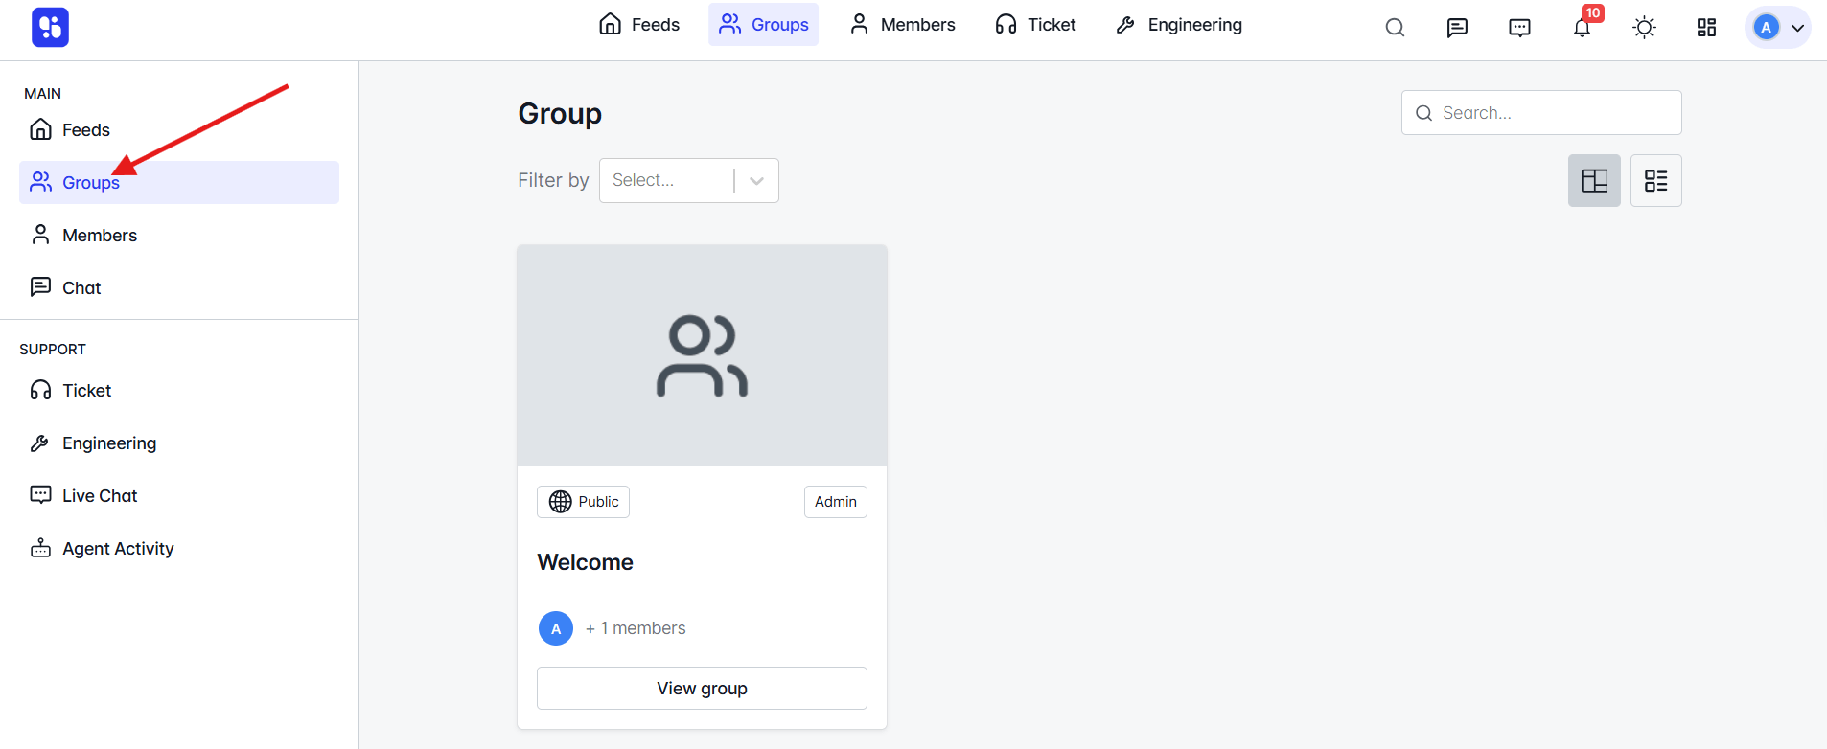Go to Feeds in top navigation
The image size is (1827, 749).
(x=638, y=25)
